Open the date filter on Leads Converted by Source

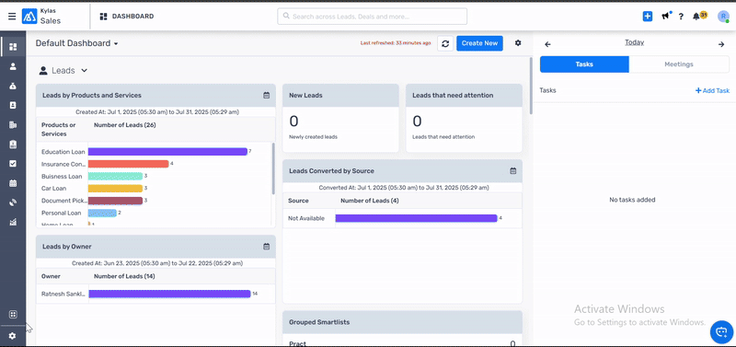tap(513, 171)
